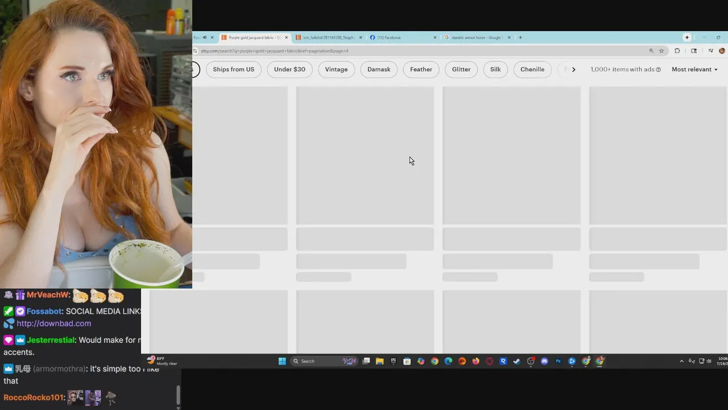Click the chat panel scrollbar
The height and width of the screenshot is (410, 728).
click(178, 394)
